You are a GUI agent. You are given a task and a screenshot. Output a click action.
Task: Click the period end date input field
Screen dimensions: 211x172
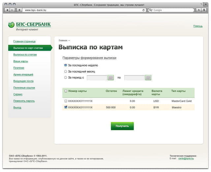pos(135,77)
